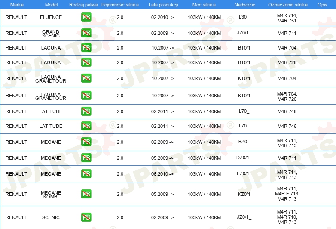Click the fuel icon in the LAGUNA GRANDTOUR row with only M4R 704

point(86,78)
